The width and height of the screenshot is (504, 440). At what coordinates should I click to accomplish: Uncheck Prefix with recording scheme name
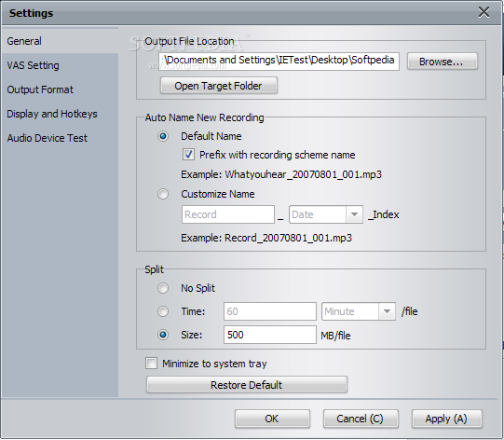[188, 155]
